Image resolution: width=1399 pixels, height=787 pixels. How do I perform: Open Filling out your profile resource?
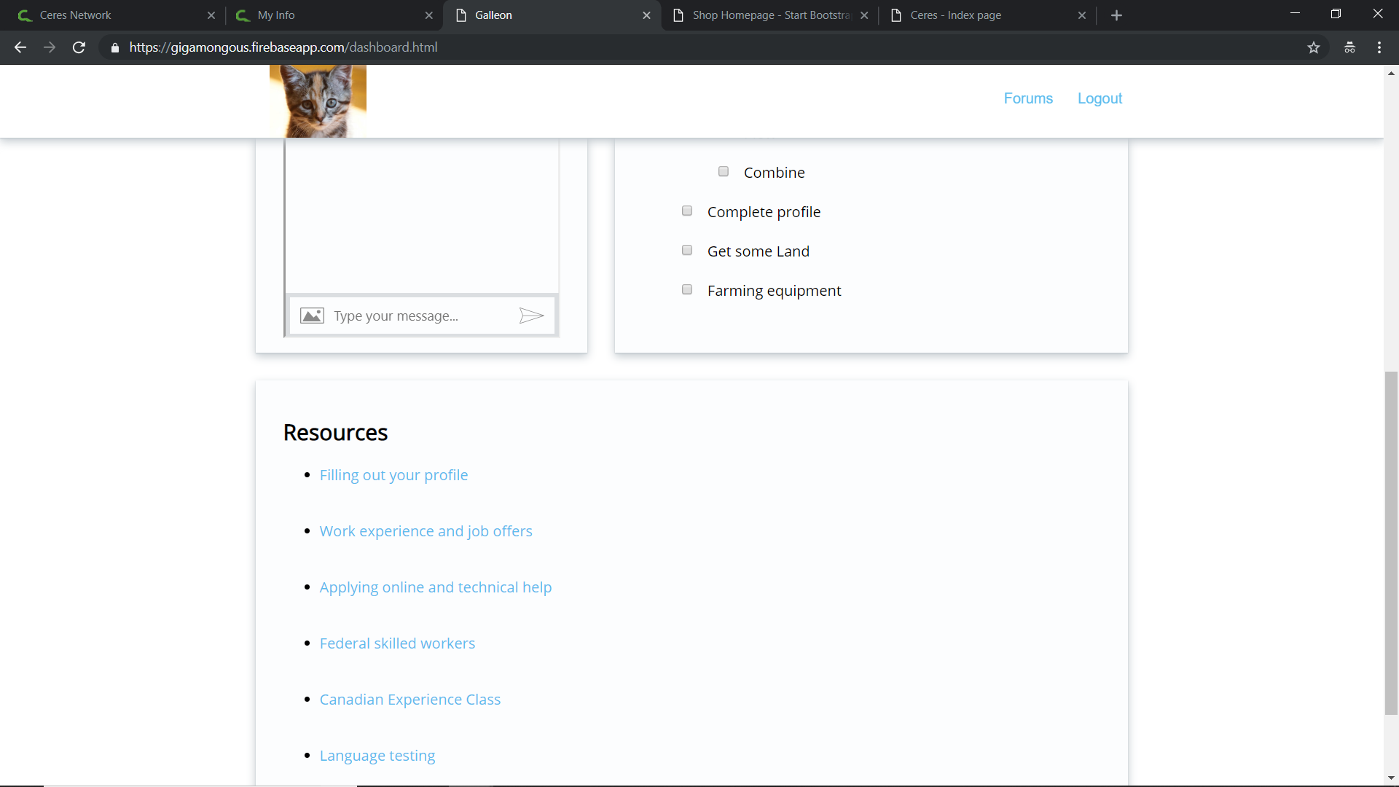coord(393,475)
